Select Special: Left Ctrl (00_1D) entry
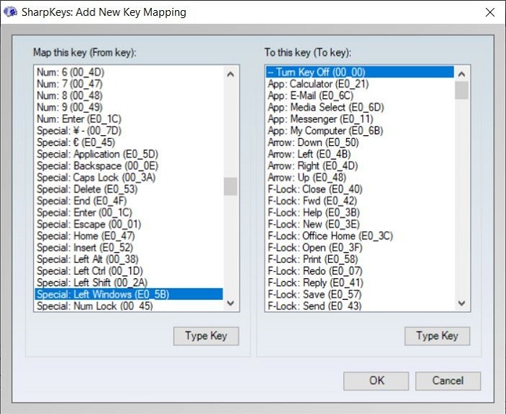This screenshot has width=506, height=414. [129, 271]
